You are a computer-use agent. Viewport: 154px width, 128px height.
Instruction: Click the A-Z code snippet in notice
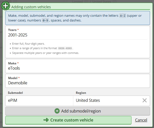coord(123,16)
